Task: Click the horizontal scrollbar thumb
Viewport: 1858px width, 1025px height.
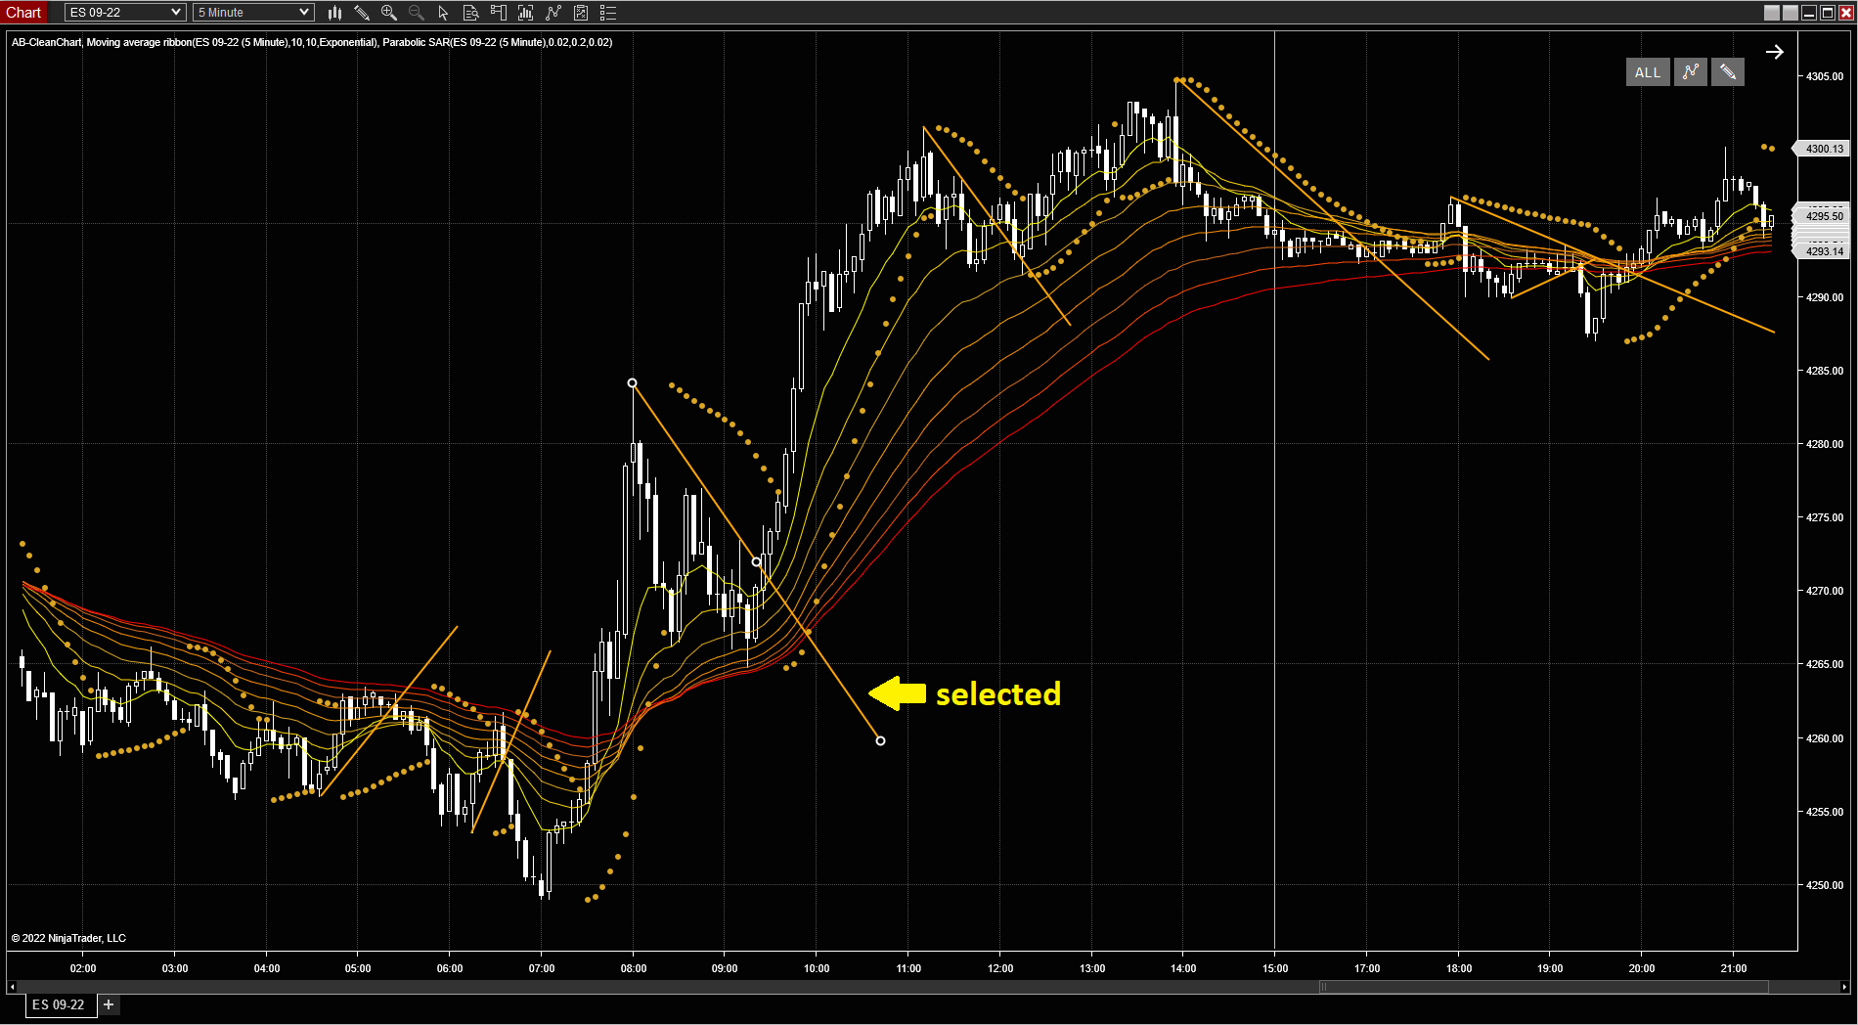Action: coord(1543,987)
